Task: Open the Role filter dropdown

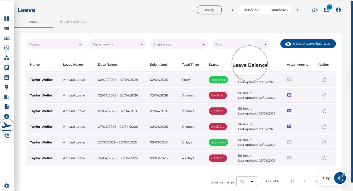Action: [241, 44]
